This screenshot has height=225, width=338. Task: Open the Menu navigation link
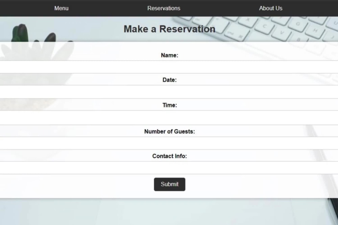(62, 8)
